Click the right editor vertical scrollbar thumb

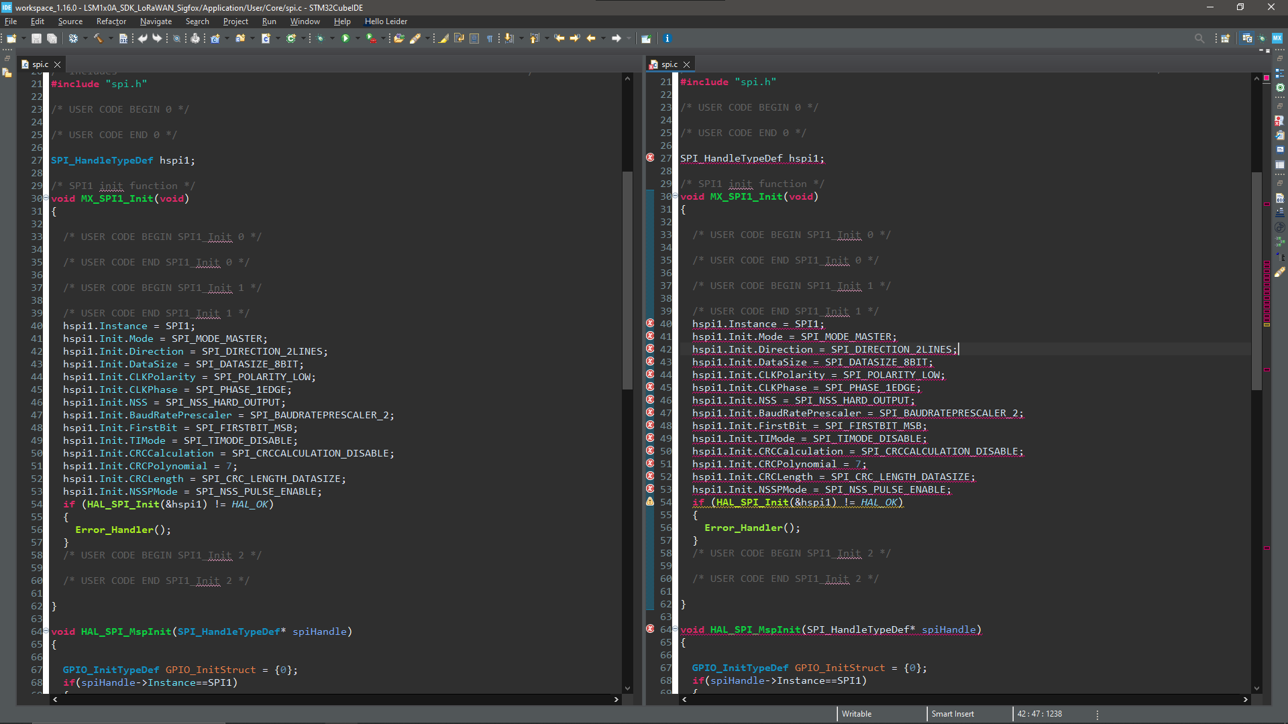1256,282
